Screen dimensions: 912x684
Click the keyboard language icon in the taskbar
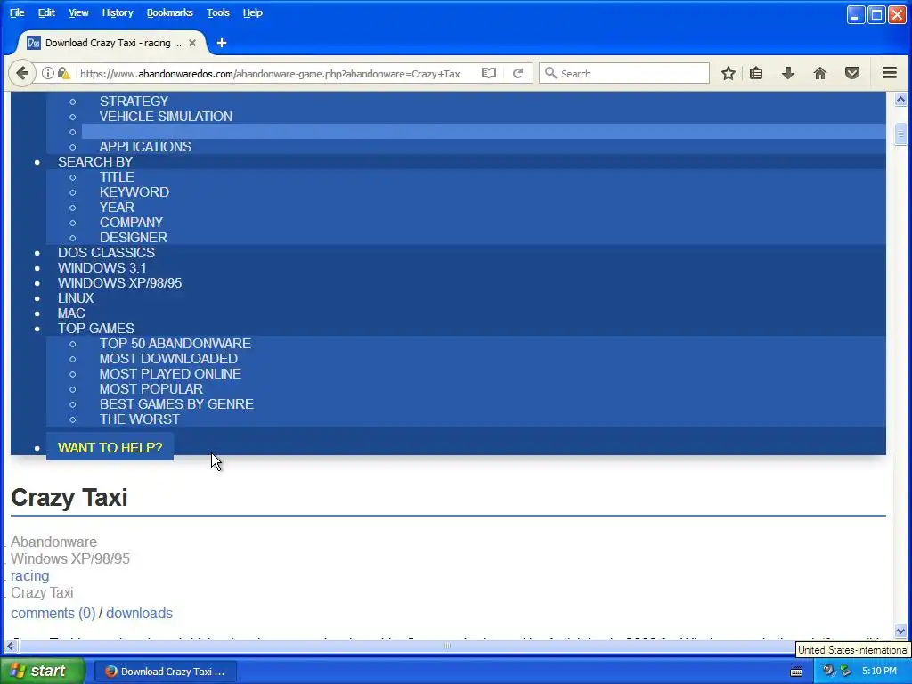(x=796, y=672)
